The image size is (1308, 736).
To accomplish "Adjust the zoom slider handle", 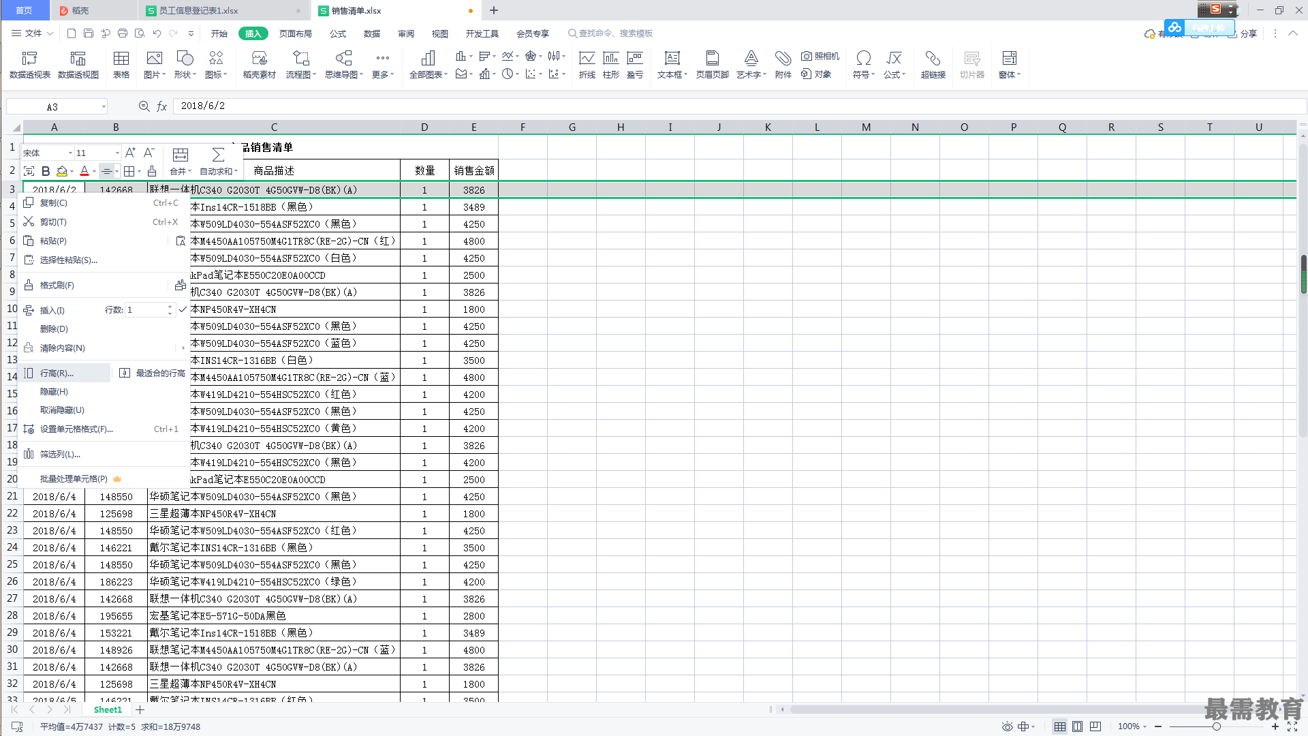I will [1217, 726].
